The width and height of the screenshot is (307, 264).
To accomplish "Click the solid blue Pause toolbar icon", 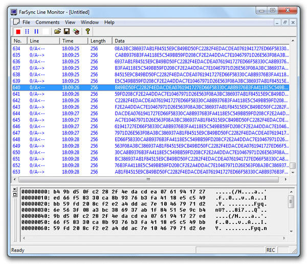I will 36,32.
